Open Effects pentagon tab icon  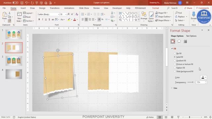(179, 41)
